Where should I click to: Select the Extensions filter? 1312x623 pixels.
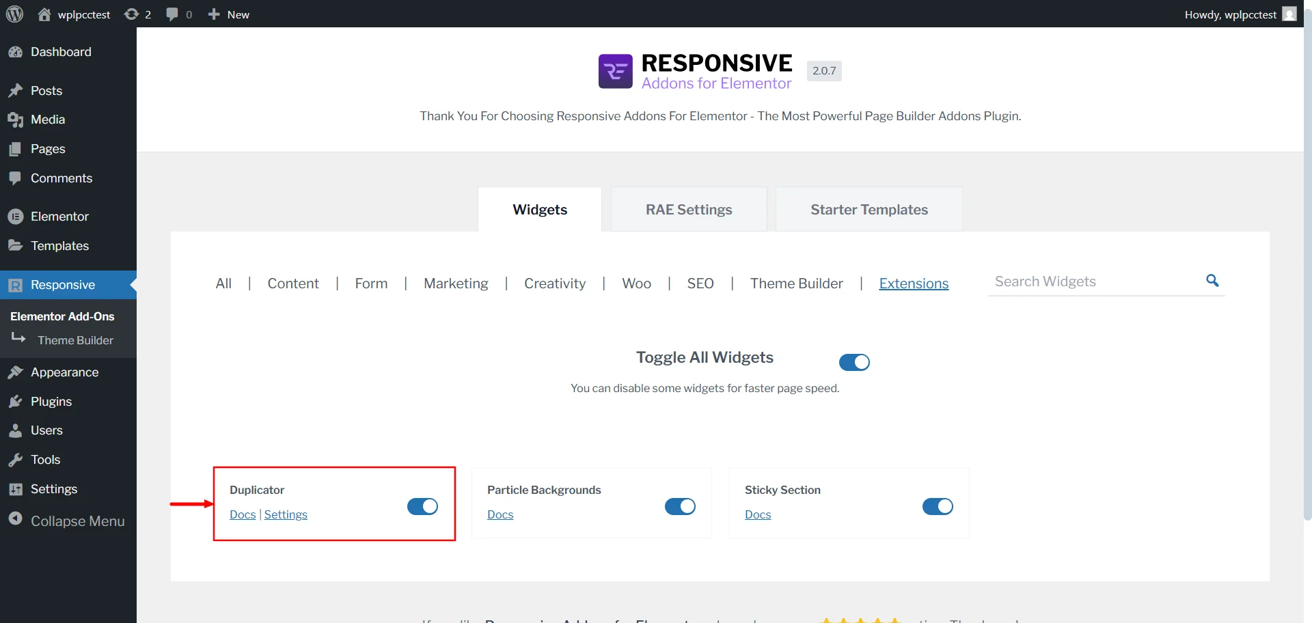914,283
